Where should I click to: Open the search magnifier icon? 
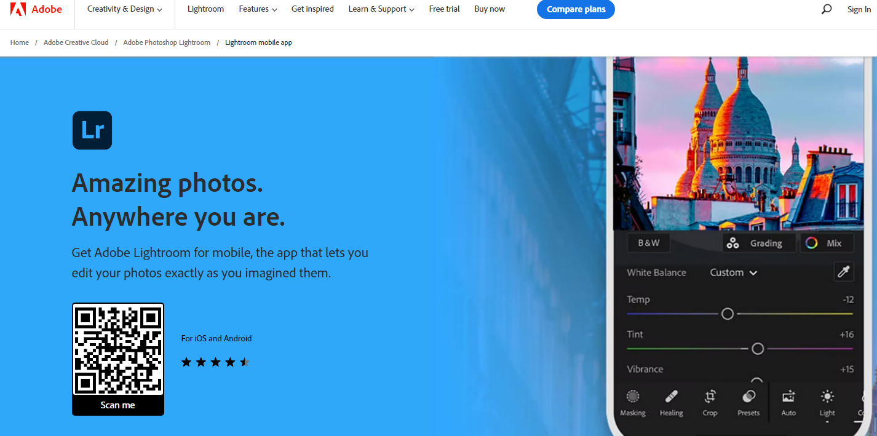click(x=827, y=9)
